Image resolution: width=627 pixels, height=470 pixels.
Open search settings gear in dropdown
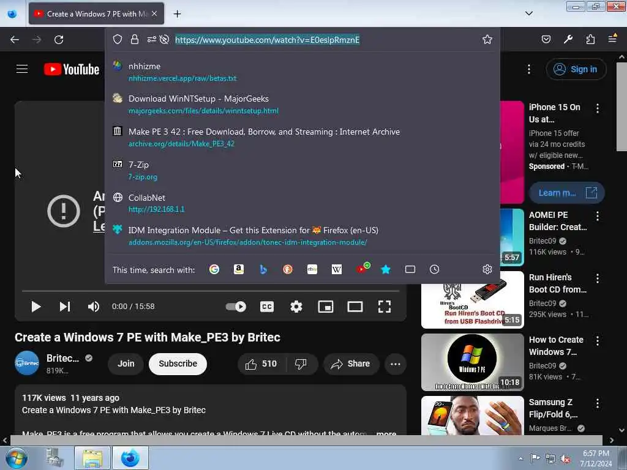click(x=487, y=269)
